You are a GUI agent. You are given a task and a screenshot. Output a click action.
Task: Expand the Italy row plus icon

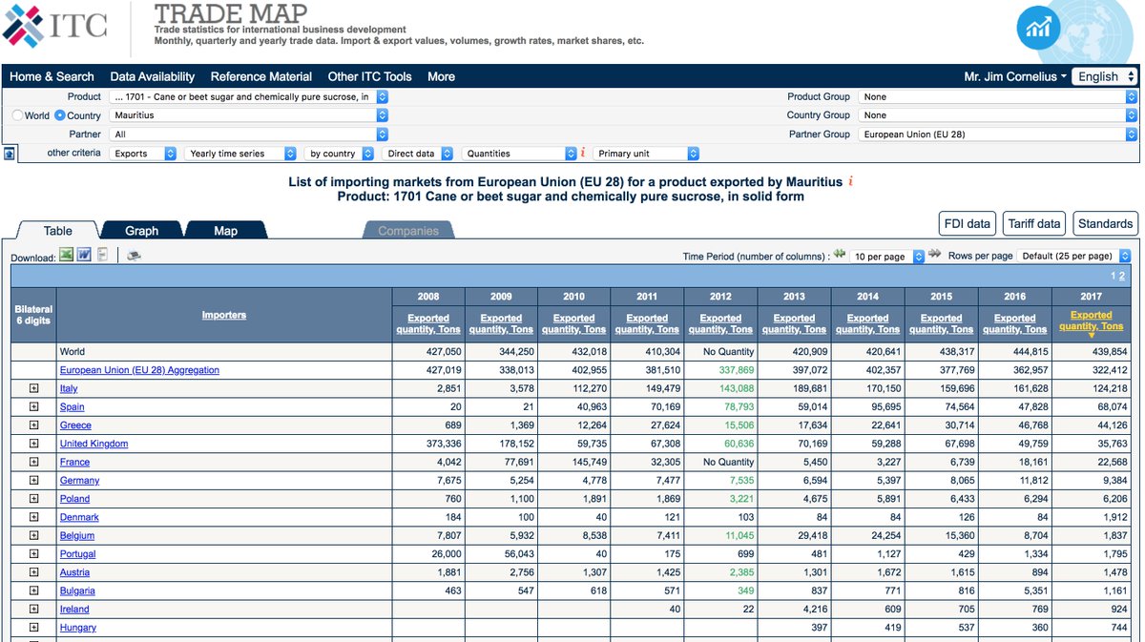pos(33,388)
